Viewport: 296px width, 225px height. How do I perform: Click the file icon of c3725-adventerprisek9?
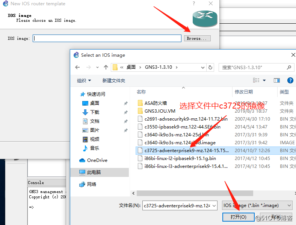(140, 151)
